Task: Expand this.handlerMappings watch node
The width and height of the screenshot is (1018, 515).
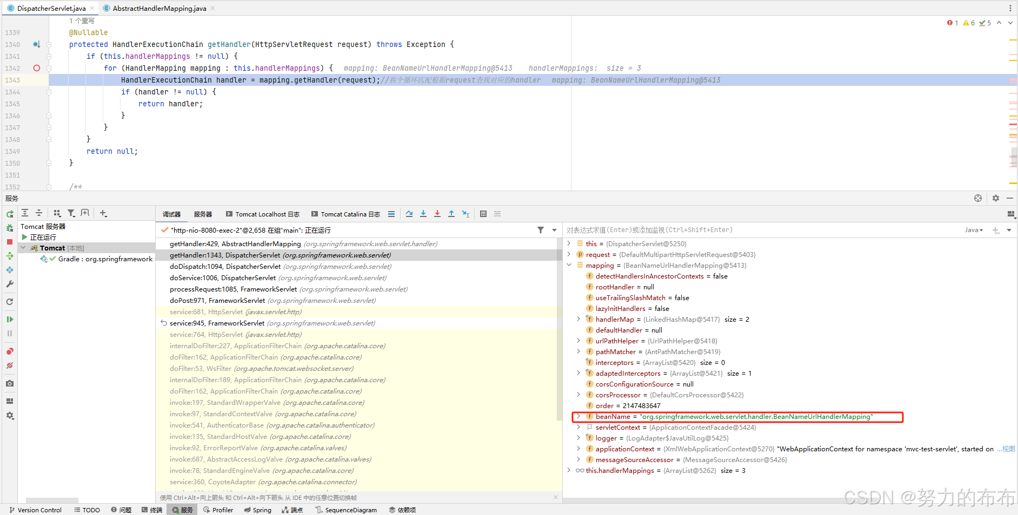Action: click(569, 470)
